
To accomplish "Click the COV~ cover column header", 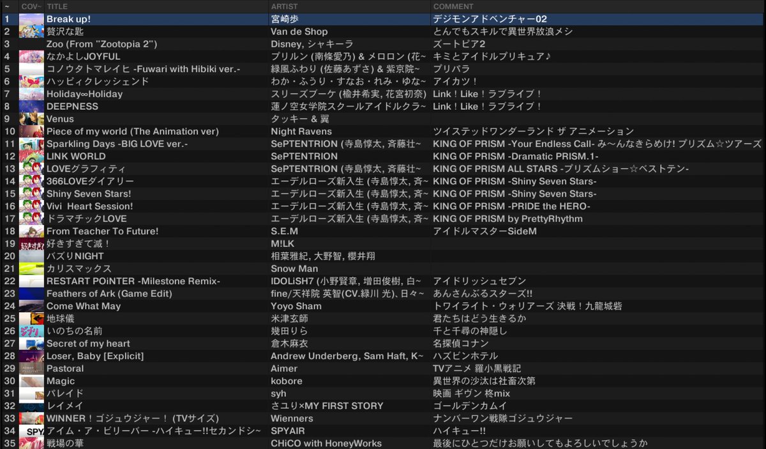I will (x=31, y=6).
